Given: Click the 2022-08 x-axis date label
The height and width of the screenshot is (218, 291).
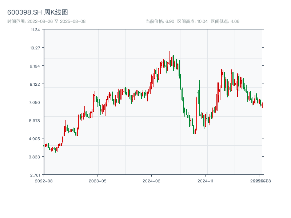Looking at the screenshot, I should coord(44,181).
